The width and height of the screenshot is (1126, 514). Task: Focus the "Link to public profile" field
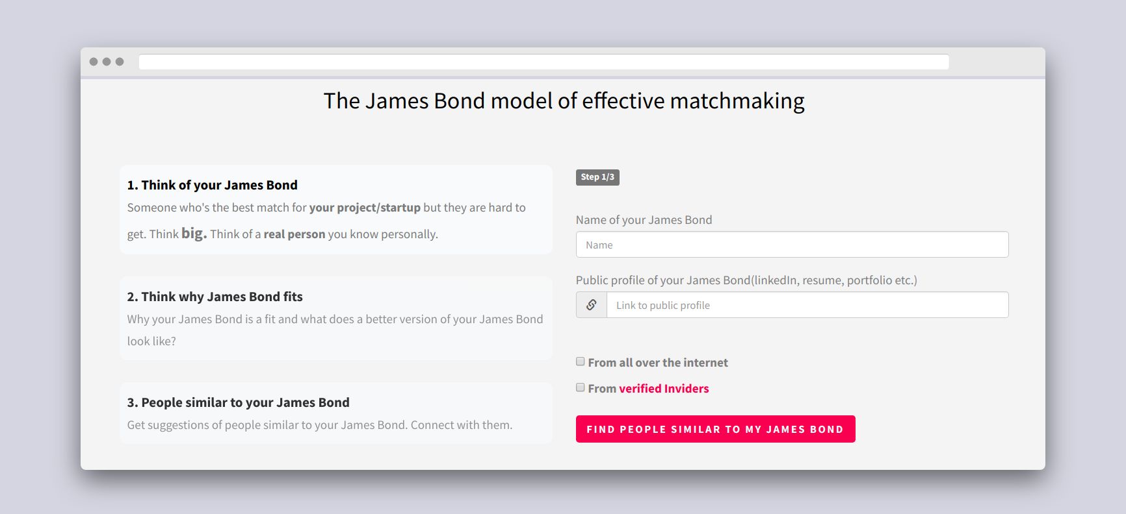pyautogui.click(x=807, y=305)
